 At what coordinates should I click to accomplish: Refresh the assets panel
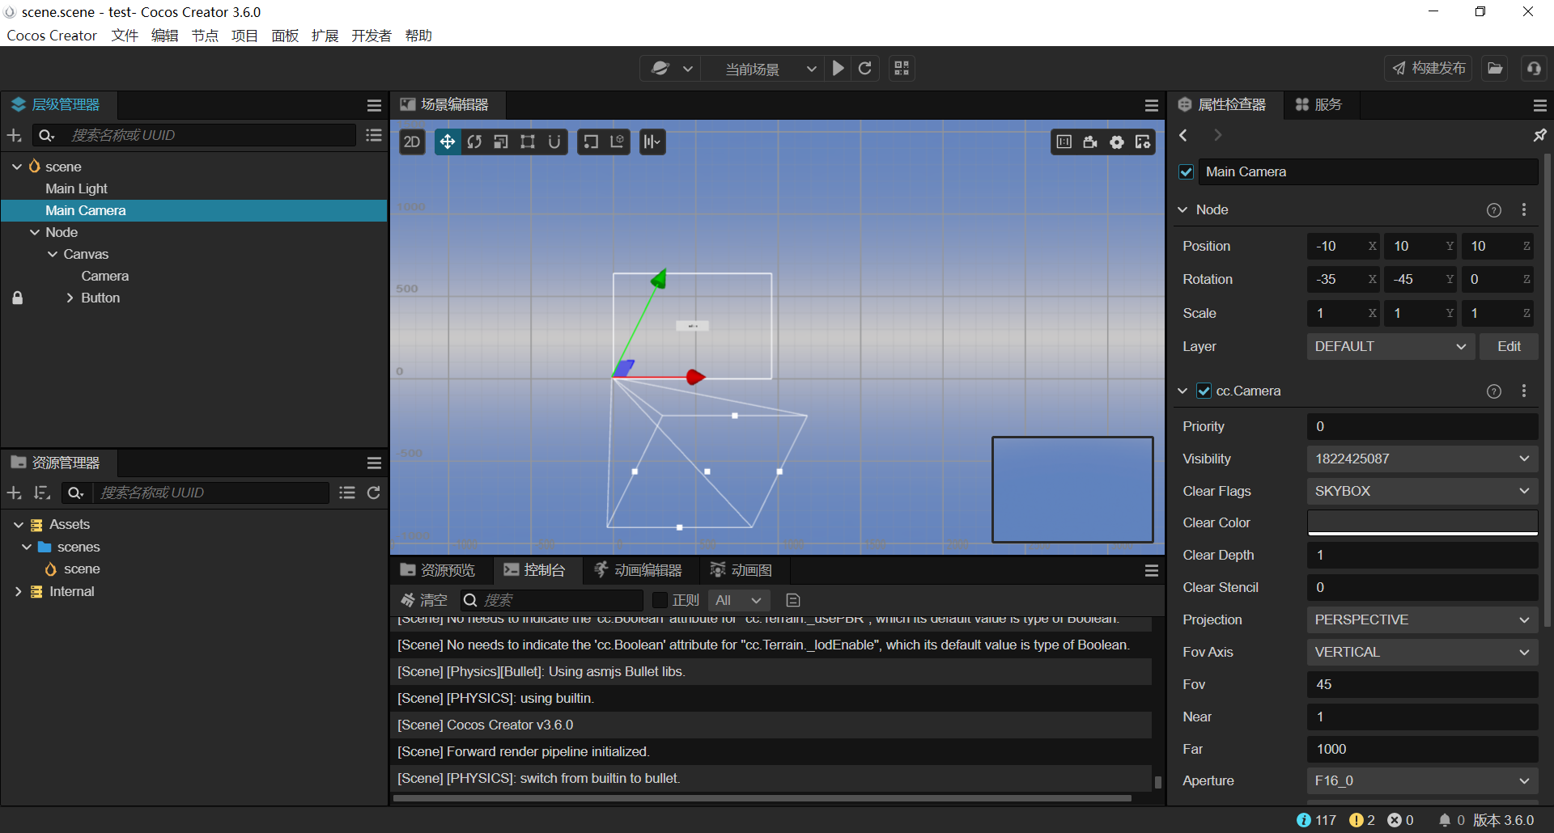click(x=374, y=493)
